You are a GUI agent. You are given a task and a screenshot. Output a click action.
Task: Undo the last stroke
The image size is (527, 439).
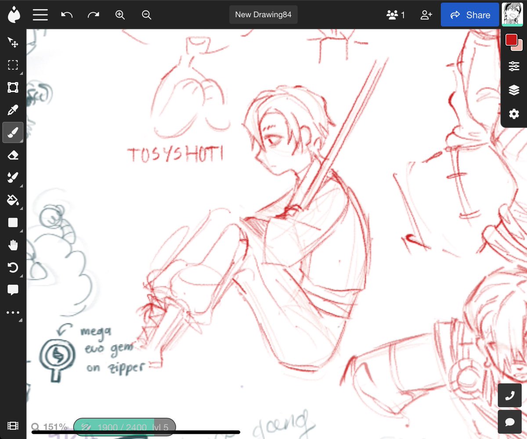click(67, 14)
